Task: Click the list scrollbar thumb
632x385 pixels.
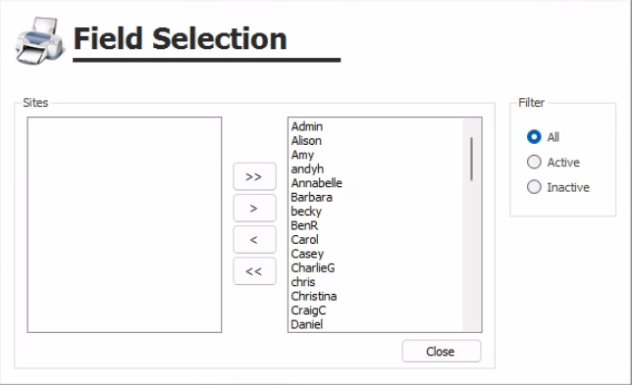Action: point(471,159)
